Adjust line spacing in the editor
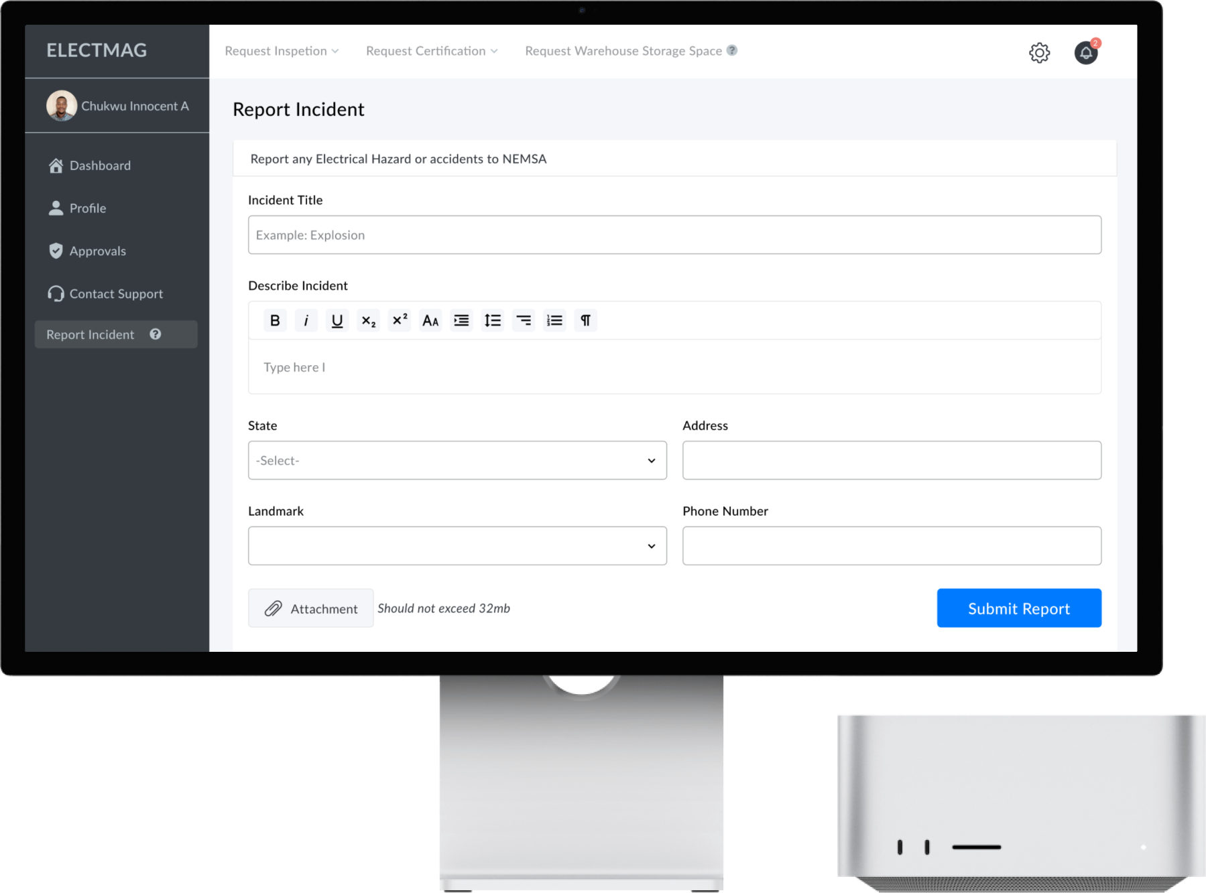This screenshot has width=1206, height=893. coord(493,320)
